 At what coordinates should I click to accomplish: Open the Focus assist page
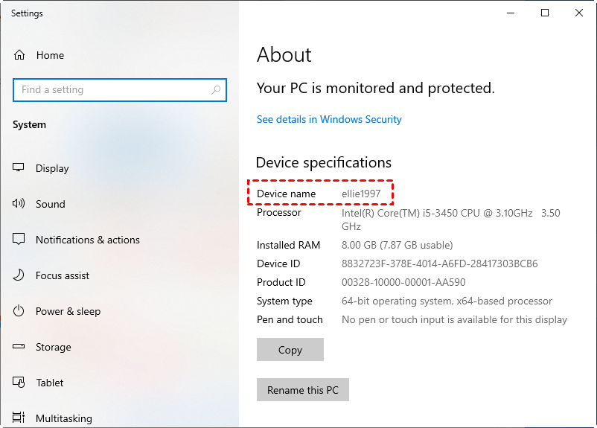(x=63, y=275)
